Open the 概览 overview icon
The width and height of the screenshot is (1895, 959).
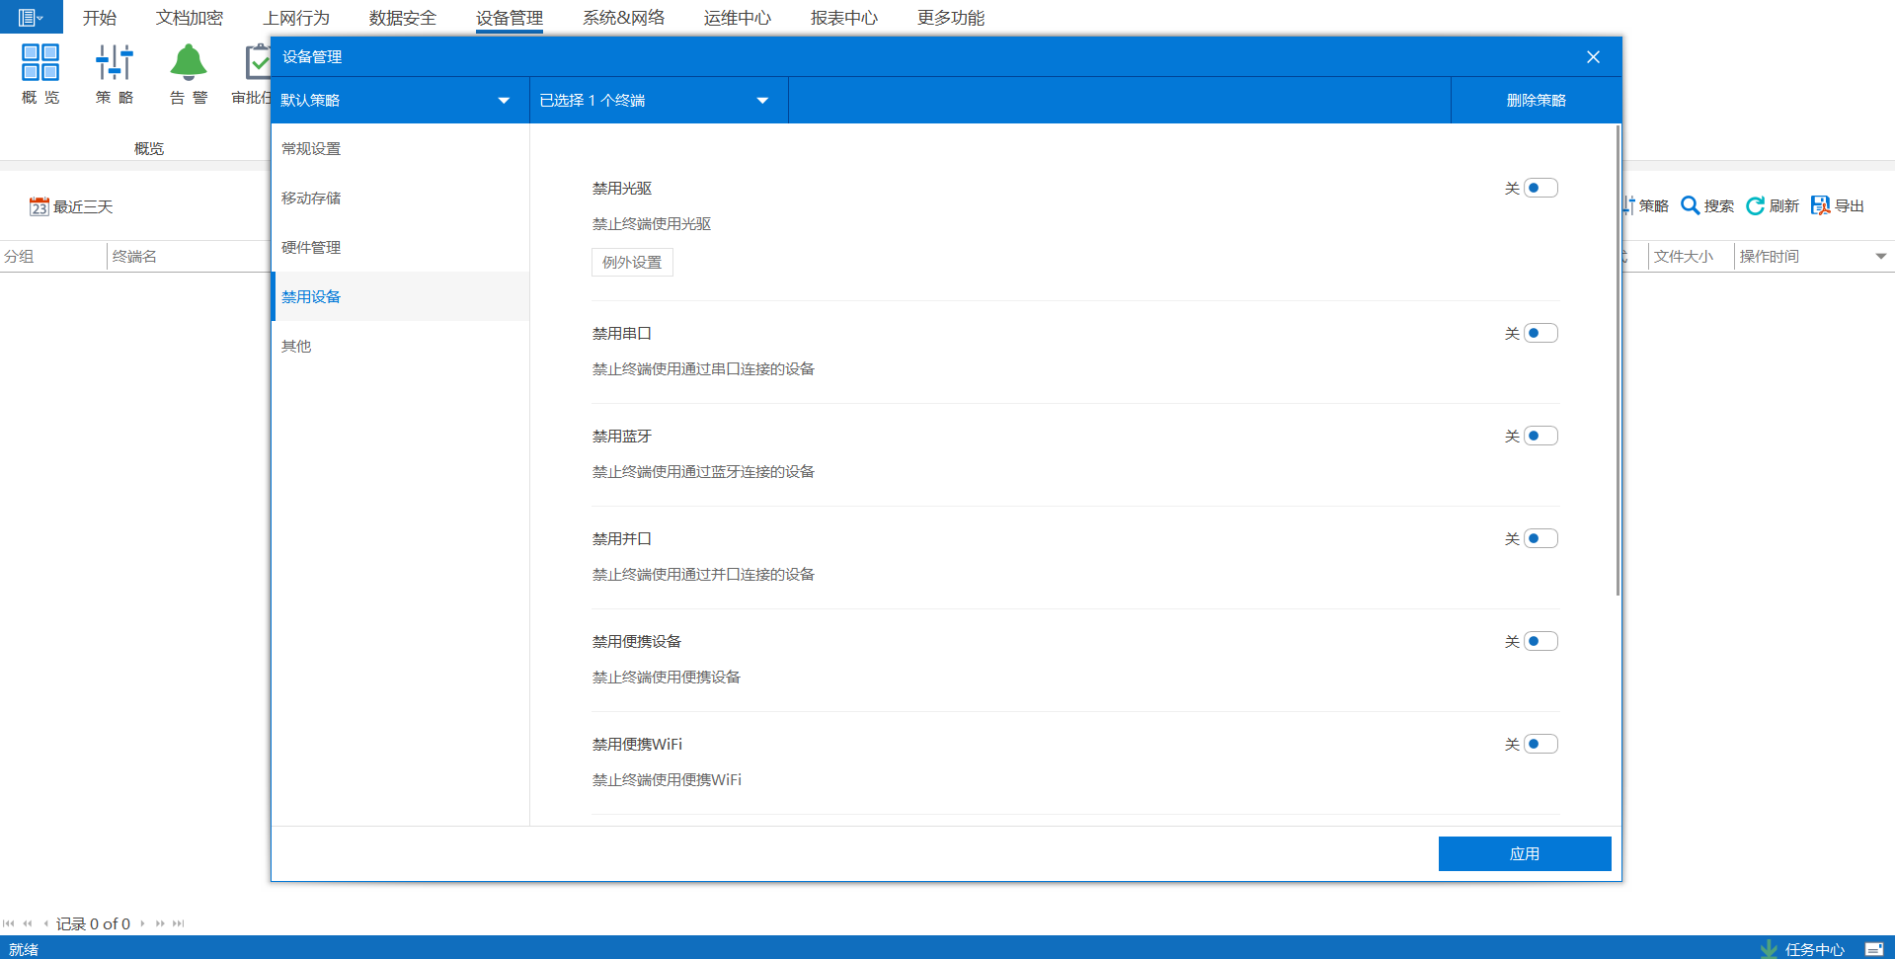pyautogui.click(x=40, y=63)
